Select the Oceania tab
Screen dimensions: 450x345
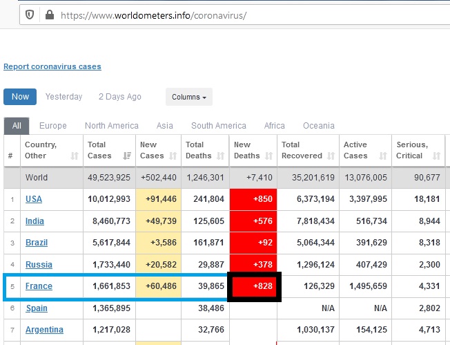[319, 126]
